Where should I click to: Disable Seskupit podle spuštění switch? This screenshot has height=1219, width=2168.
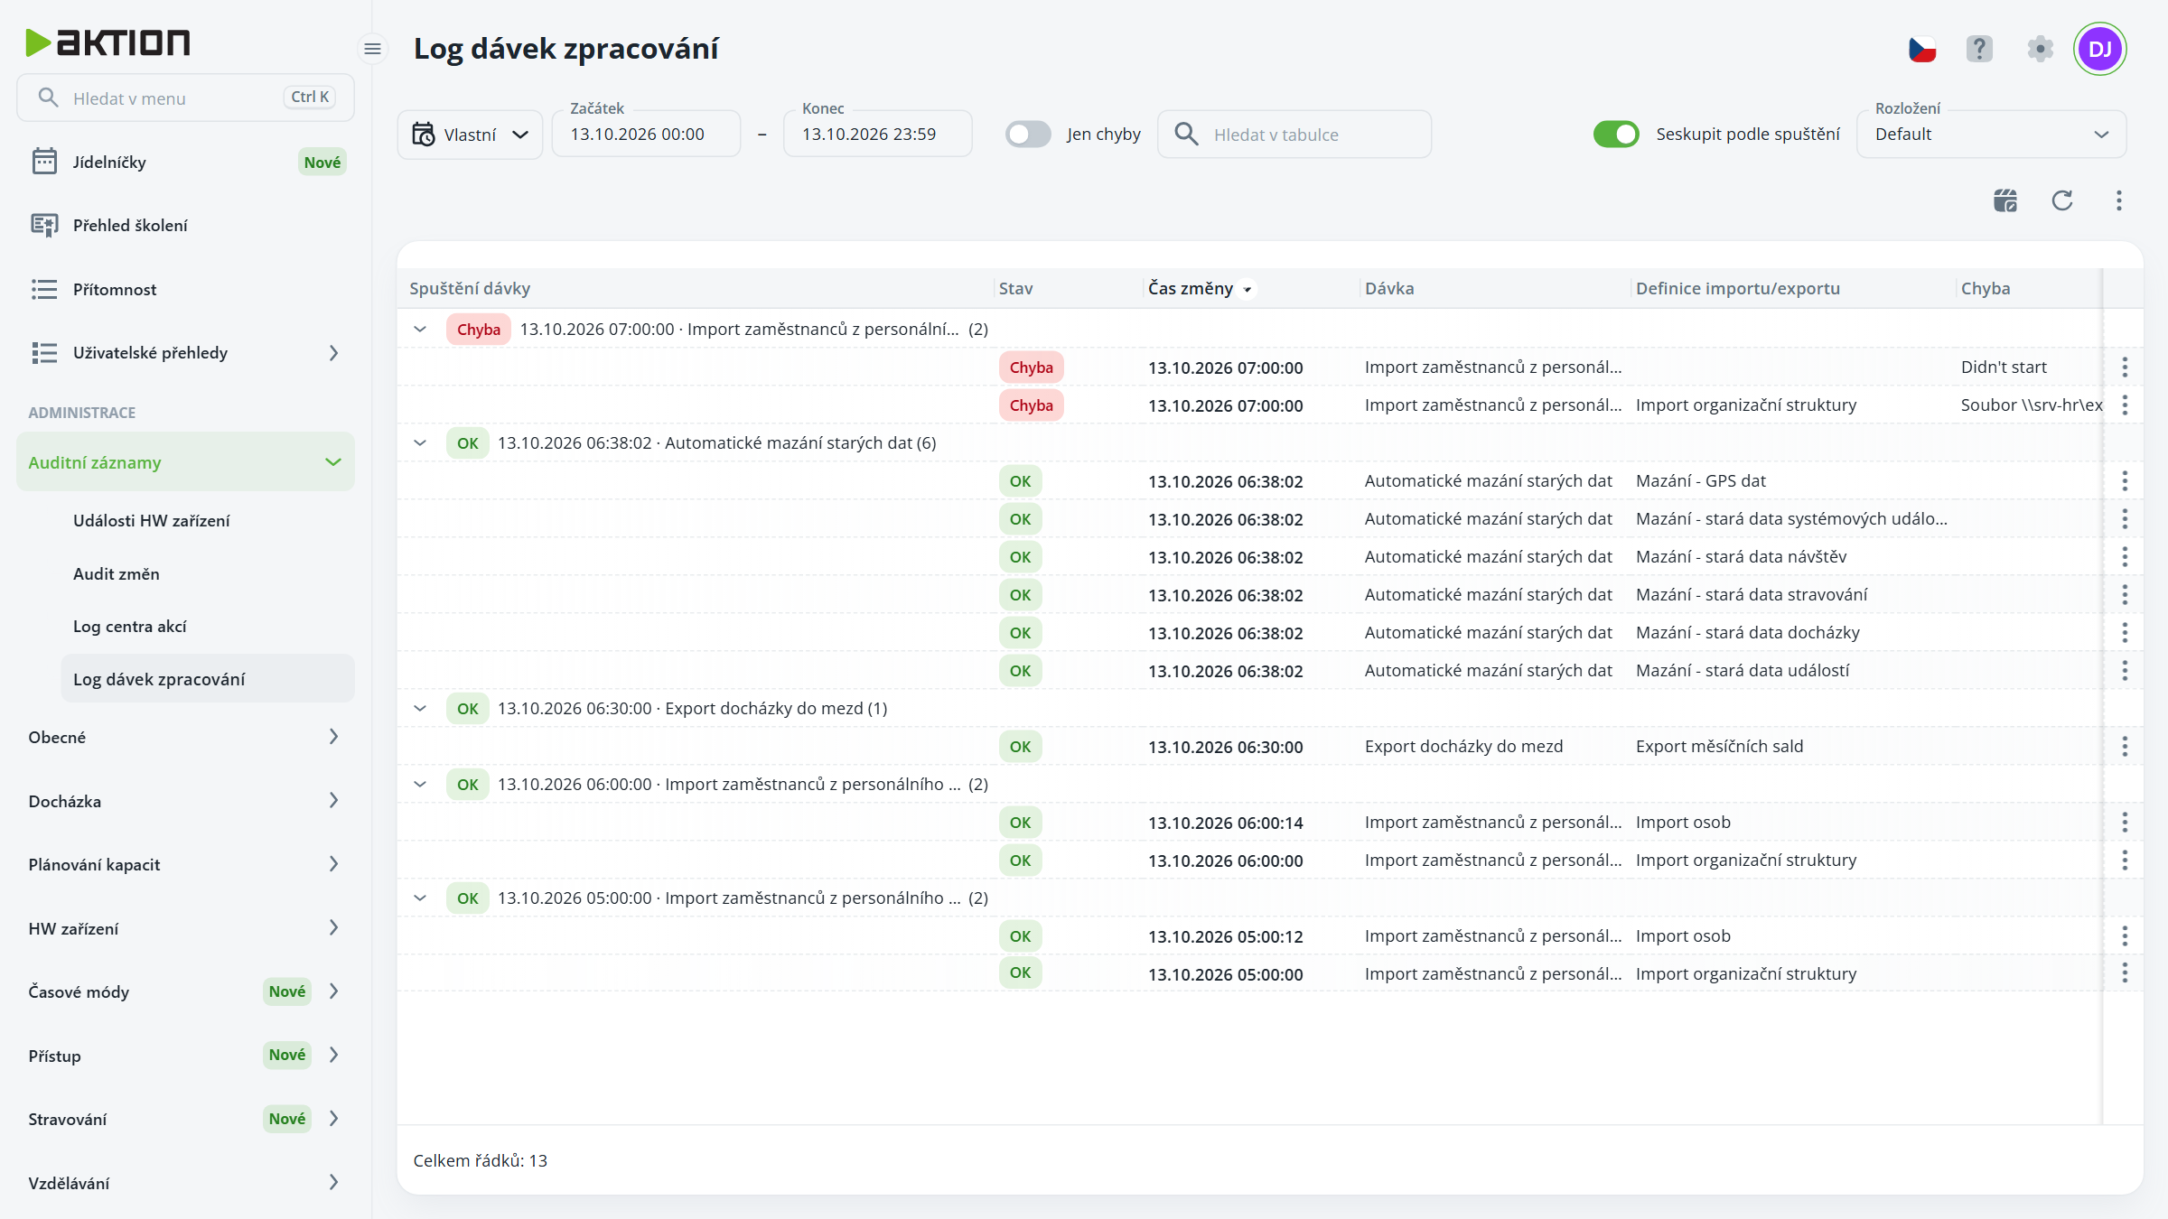point(1616,135)
